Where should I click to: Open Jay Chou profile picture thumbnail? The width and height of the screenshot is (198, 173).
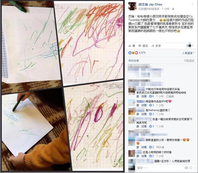coord(132,6)
